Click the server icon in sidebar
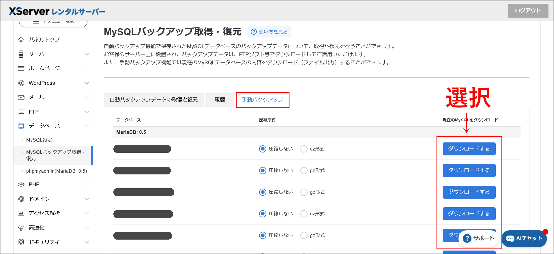This screenshot has height=254, width=554. point(21,54)
